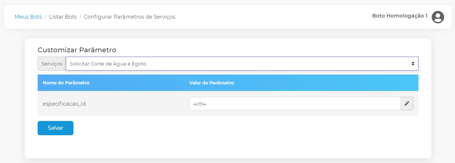Click the Nome do Parâmetro column header
Image resolution: width=455 pixels, height=163 pixels.
pos(66,83)
